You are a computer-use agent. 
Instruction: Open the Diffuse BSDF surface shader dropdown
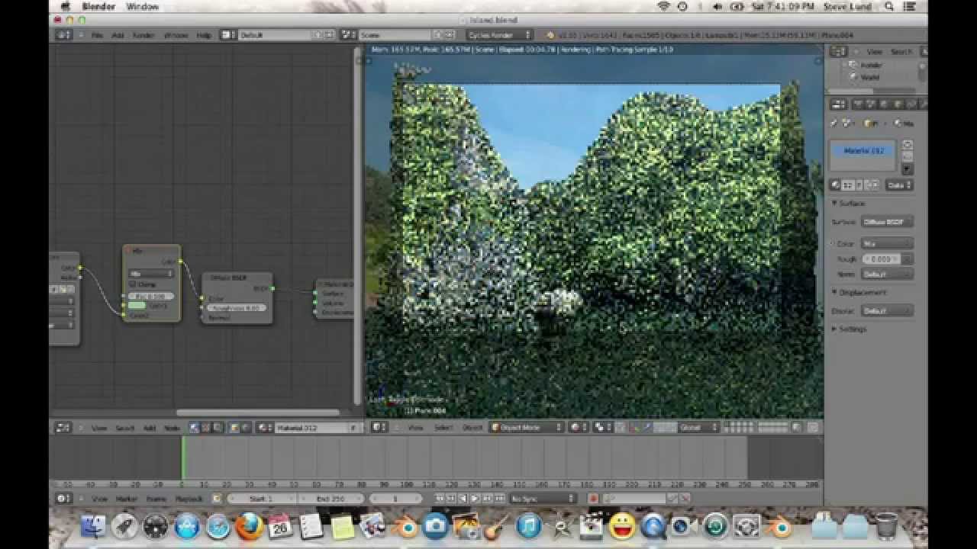point(886,221)
